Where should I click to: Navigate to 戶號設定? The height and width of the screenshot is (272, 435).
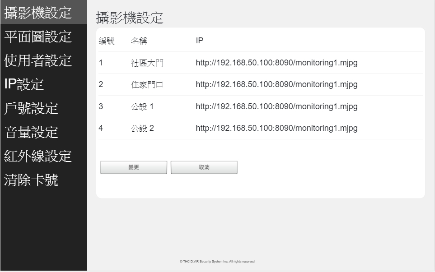pyautogui.click(x=31, y=108)
